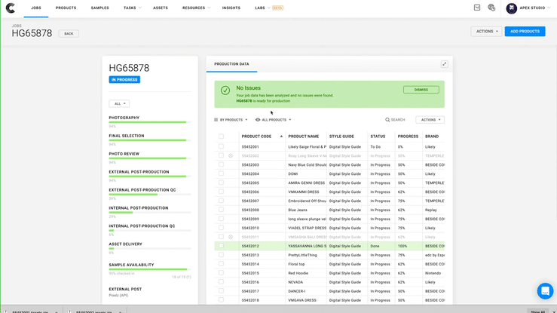The height and width of the screenshot is (313, 557).
Task: Check the box for product 55452001
Action: [x=221, y=146]
